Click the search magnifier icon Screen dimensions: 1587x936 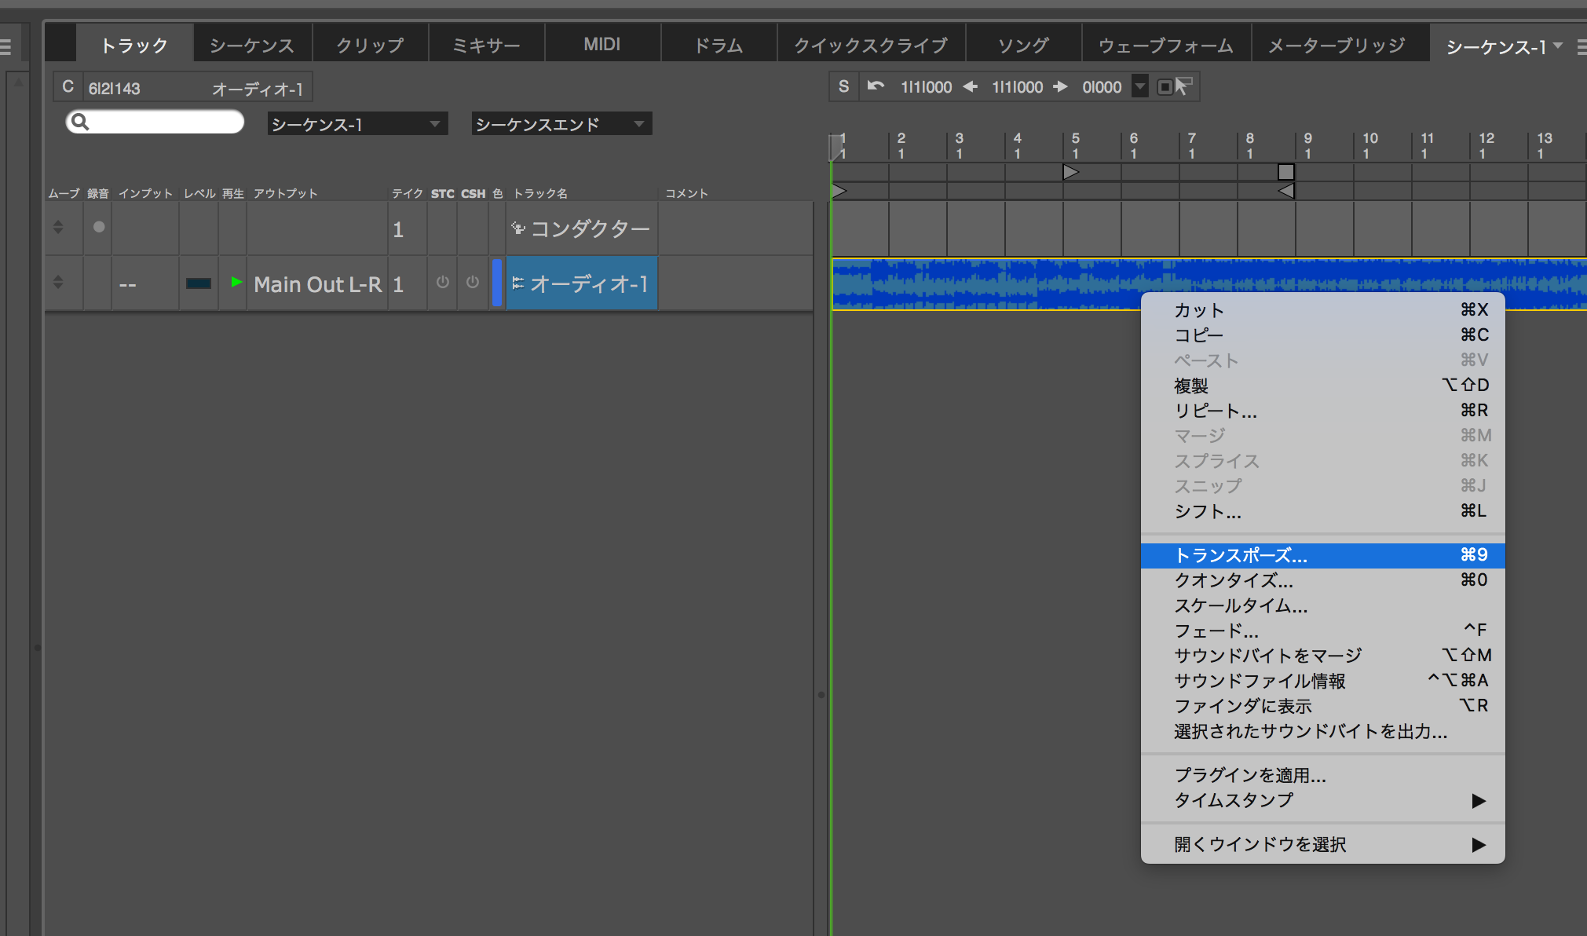coord(80,122)
